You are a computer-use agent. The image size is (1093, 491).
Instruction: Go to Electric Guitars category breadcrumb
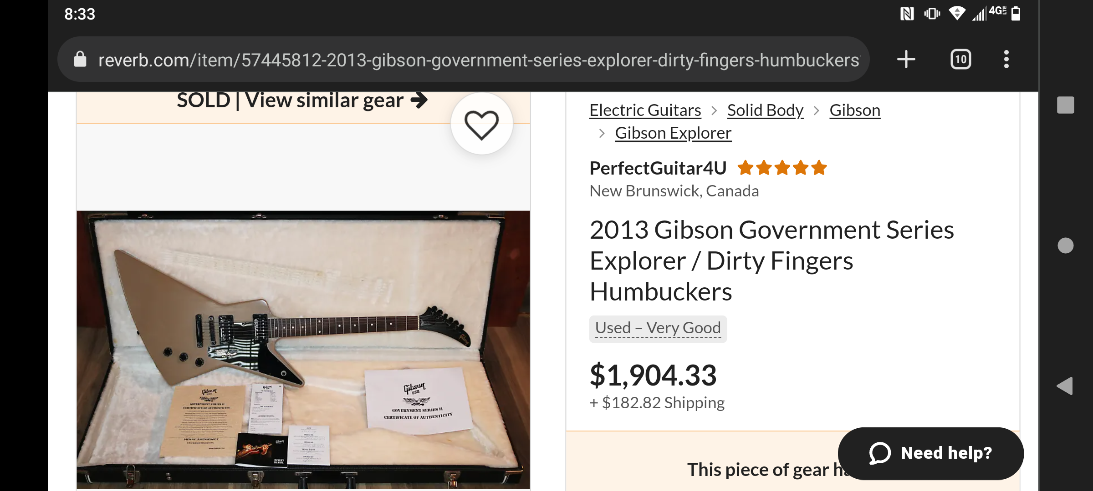[645, 110]
